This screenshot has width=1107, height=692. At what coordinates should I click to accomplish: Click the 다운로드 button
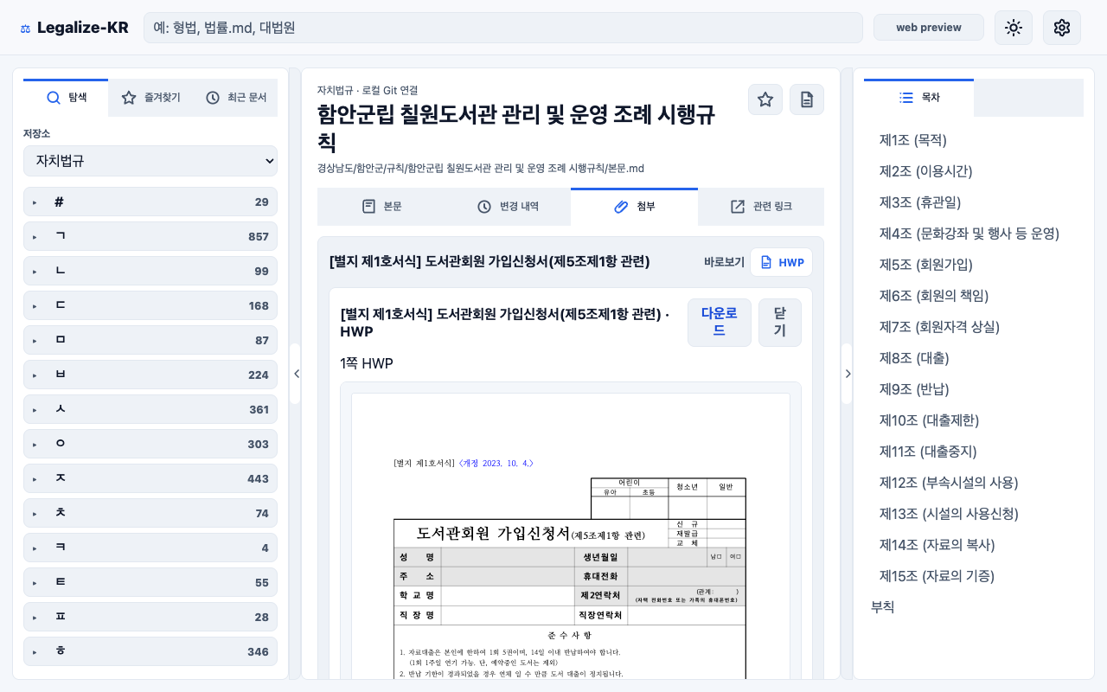click(x=719, y=322)
